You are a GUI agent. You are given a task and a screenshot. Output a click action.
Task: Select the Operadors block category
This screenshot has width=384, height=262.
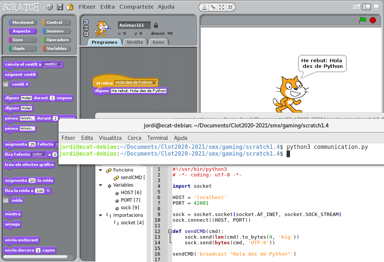[57, 40]
